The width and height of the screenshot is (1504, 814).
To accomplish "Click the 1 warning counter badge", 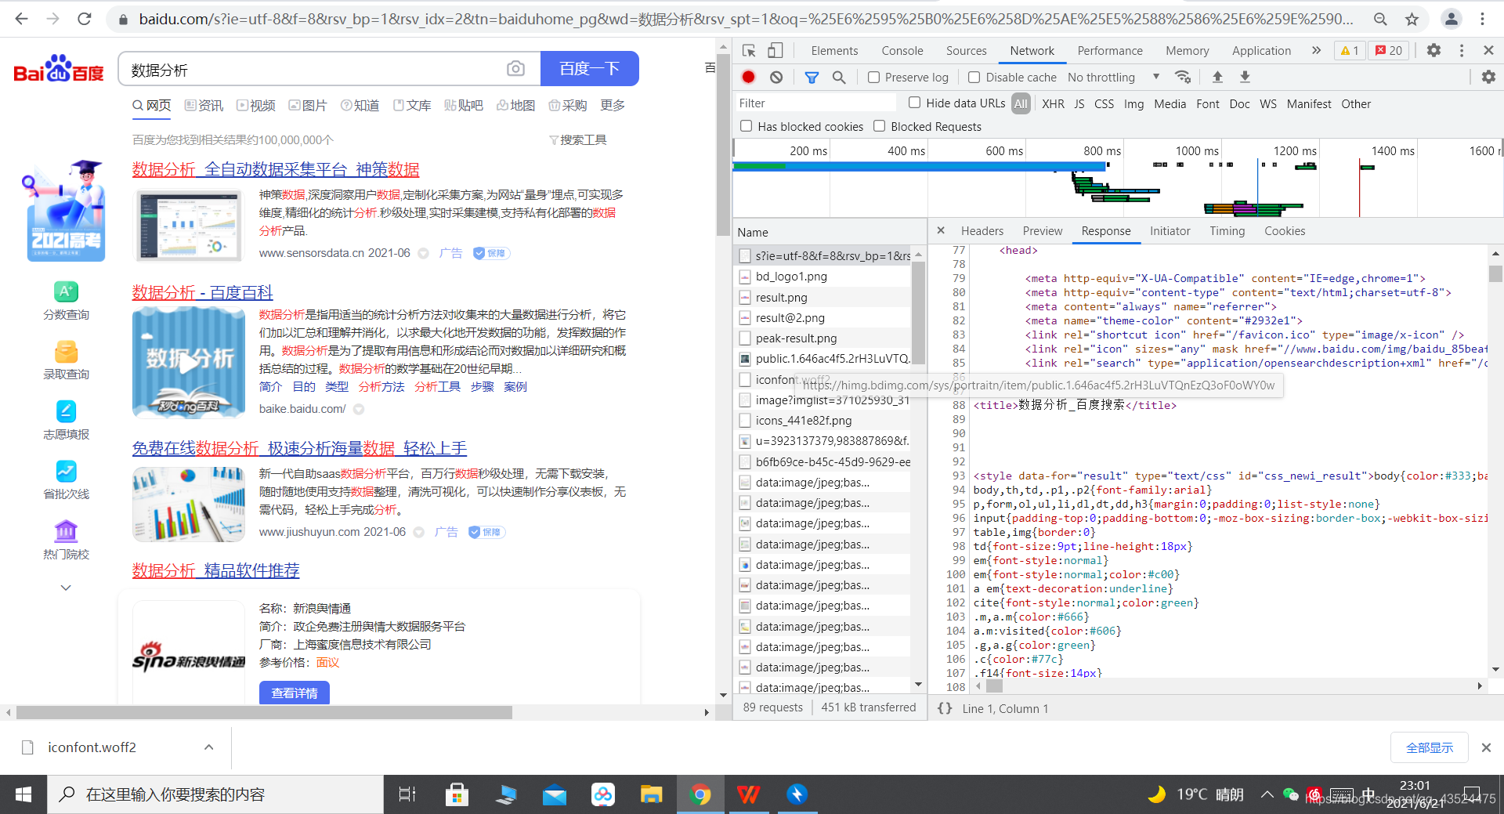I will coord(1350,50).
